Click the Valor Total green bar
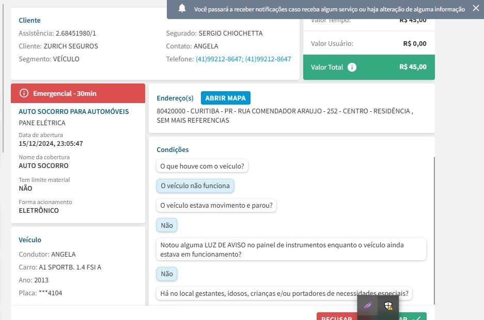484x320 pixels. coord(369,67)
